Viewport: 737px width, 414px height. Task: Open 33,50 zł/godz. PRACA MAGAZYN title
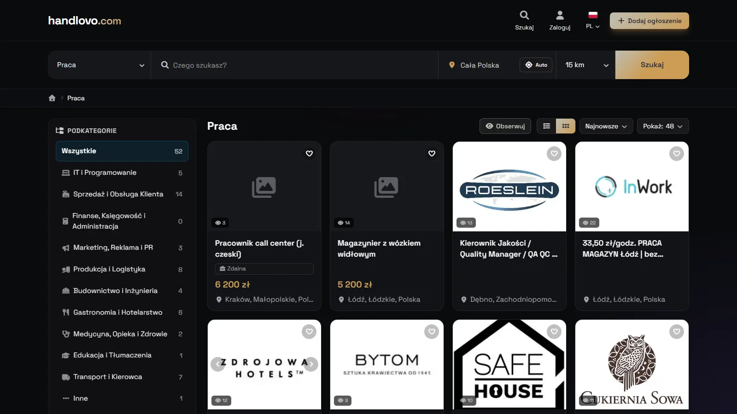[623, 248]
